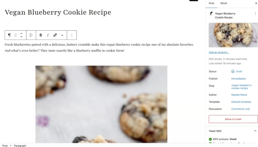This screenshot has width=258, height=147.
Task: Open the Publish Immediately date picker
Action: pos(239,79)
